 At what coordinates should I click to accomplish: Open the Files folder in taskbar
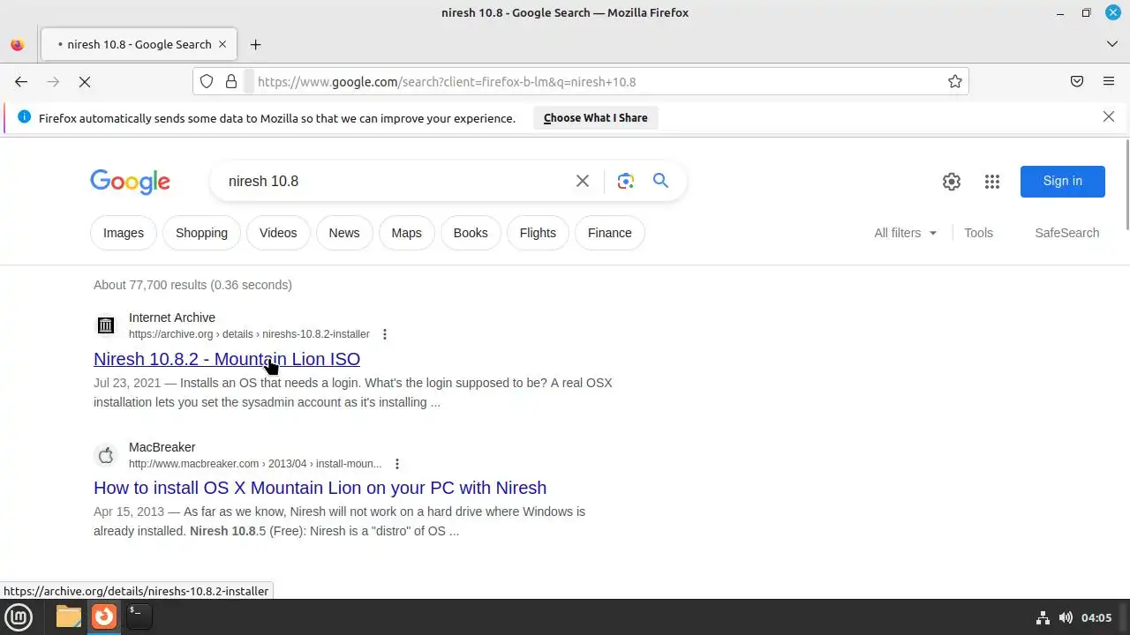pos(68,616)
